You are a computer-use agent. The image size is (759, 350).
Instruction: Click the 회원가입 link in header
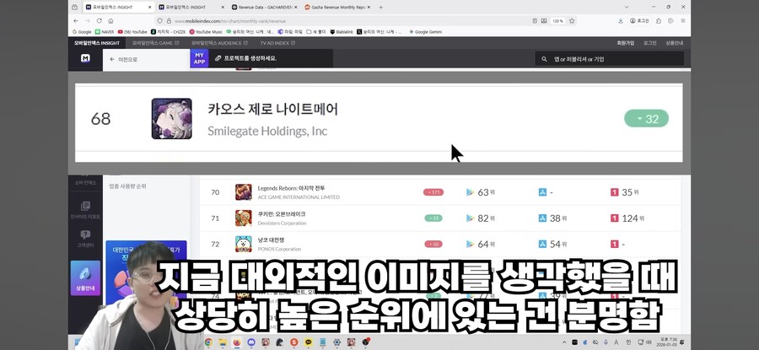[x=626, y=43]
